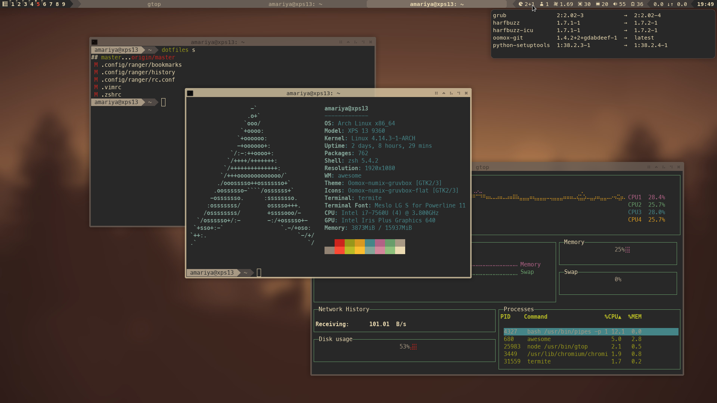Screen dimensions: 717x403
Task: Click terminal icon in neofetch window titlebar
Action: 190,93
